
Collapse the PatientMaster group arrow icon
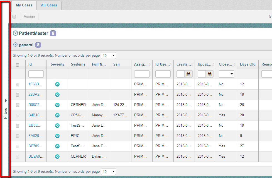tap(16, 33)
